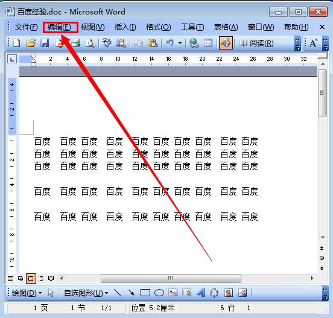Click the tab-stop type selector on the ruler
Viewport: 333px width, 318px height.
coord(12,59)
